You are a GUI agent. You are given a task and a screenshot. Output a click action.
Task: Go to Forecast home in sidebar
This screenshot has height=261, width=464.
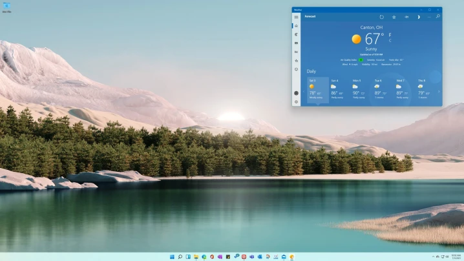(x=297, y=25)
